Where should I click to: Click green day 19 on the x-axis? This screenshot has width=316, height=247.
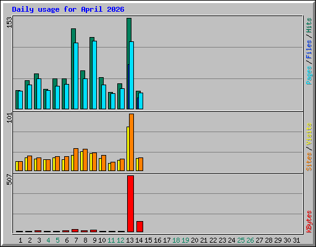click(x=185, y=240)
